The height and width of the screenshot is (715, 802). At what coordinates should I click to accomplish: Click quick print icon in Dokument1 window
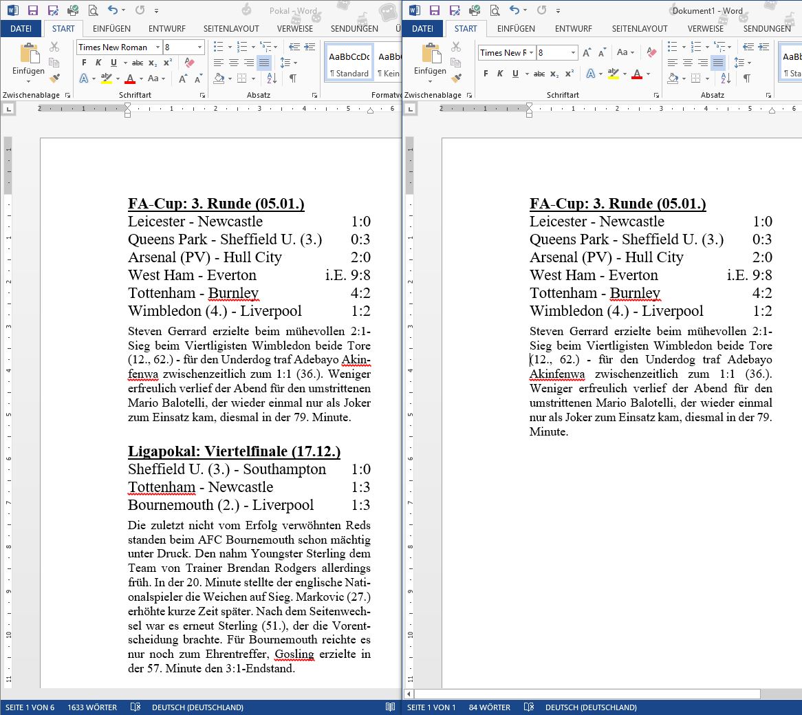(475, 10)
